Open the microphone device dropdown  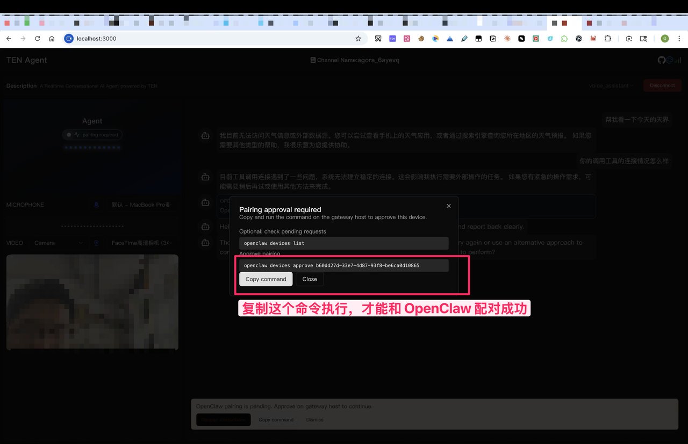click(142, 205)
